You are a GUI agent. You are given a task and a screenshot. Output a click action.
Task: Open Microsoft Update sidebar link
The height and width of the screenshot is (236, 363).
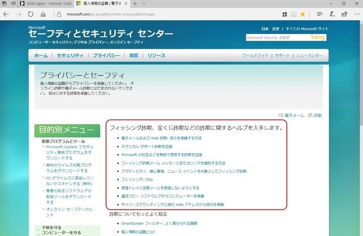(x=69, y=153)
